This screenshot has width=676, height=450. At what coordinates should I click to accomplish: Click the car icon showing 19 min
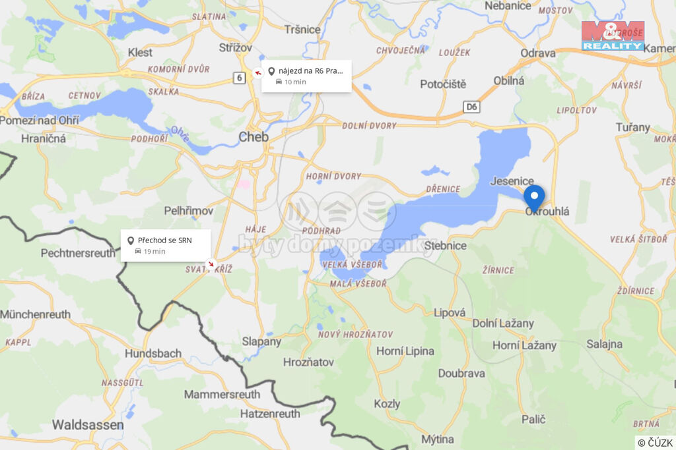click(x=138, y=251)
